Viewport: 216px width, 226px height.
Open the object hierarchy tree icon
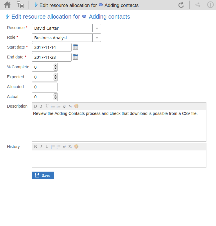[x=20, y=5]
